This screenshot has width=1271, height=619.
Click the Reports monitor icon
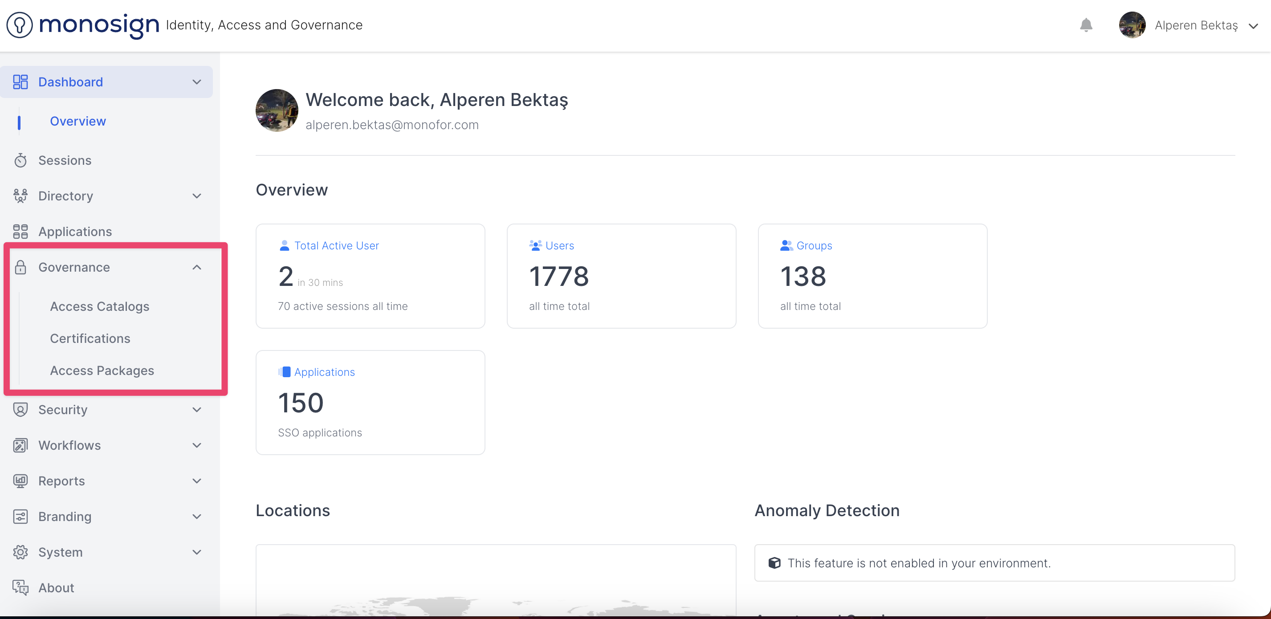coord(20,481)
